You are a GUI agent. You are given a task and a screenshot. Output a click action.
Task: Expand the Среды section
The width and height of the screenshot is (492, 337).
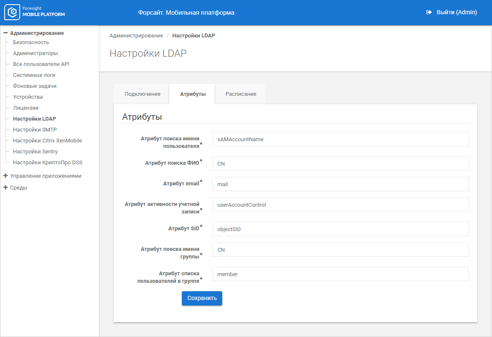pos(5,187)
